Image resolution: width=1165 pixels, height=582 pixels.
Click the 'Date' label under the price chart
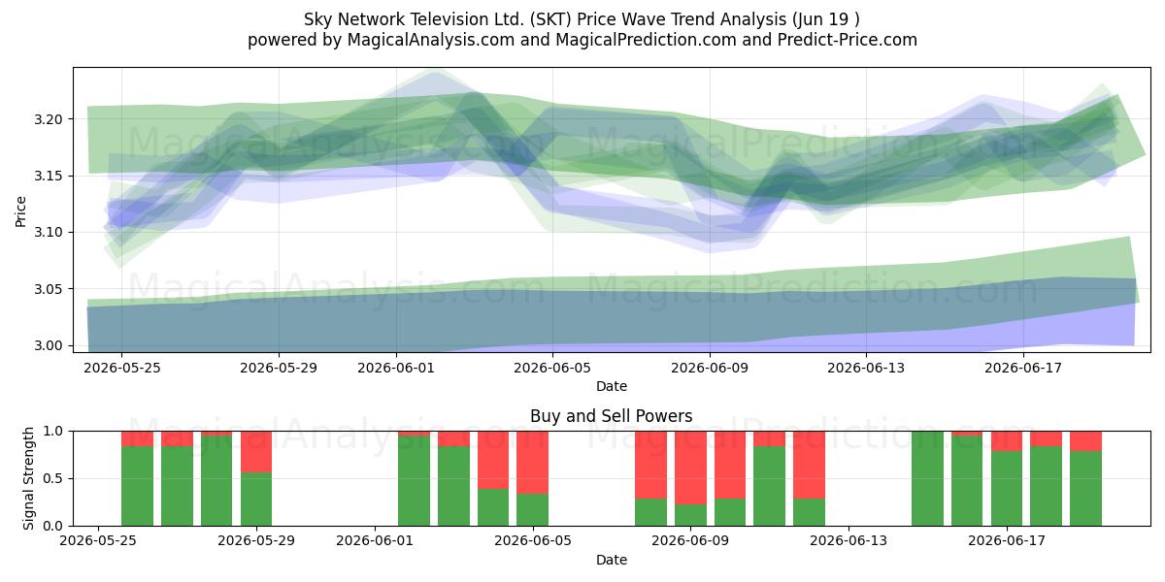coord(612,386)
